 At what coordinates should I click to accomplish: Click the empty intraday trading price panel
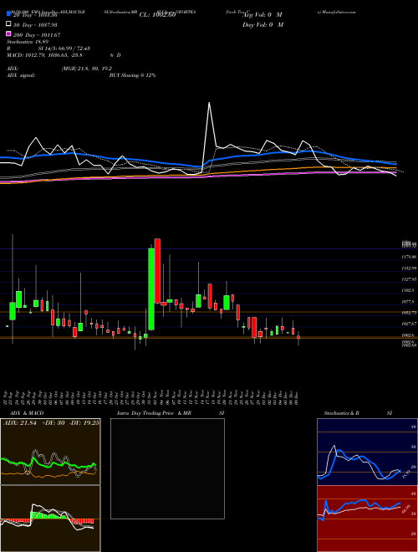point(167,468)
